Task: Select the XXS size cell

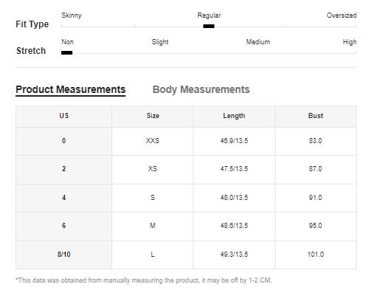Action: click(153, 141)
